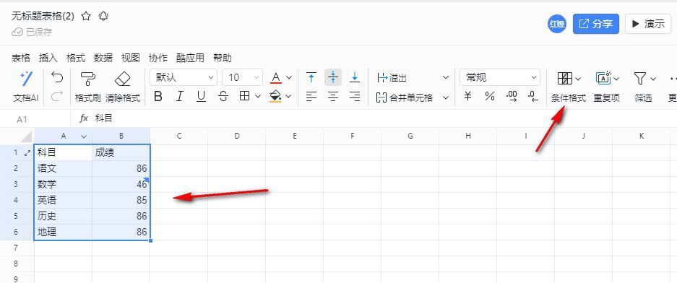Viewport: 677px width, 283px height.
Task: Click the select-all corner triangle
Action: click(27, 136)
